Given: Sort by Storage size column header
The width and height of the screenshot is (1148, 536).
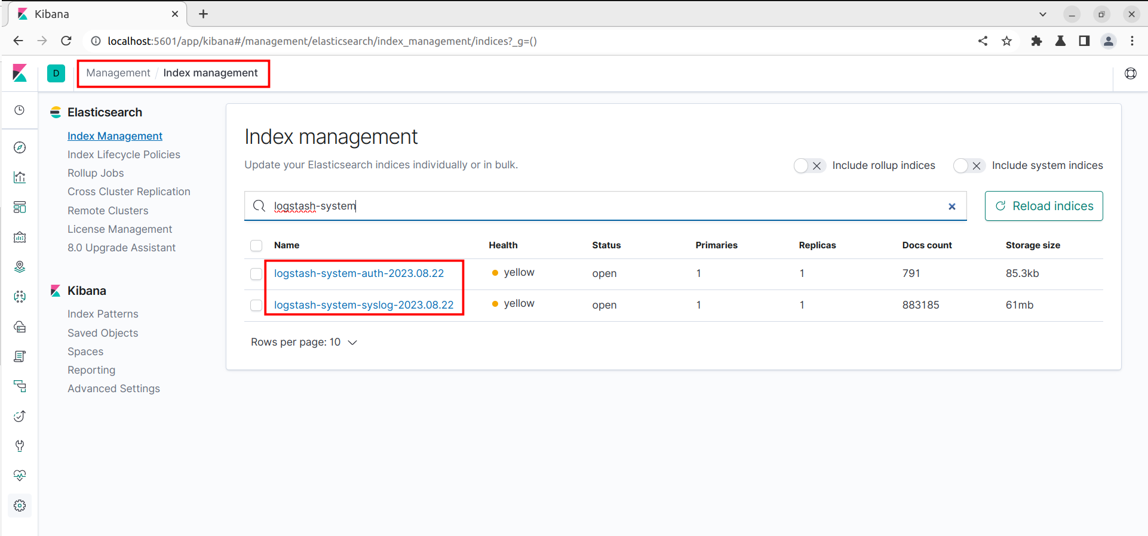Looking at the screenshot, I should coord(1033,245).
